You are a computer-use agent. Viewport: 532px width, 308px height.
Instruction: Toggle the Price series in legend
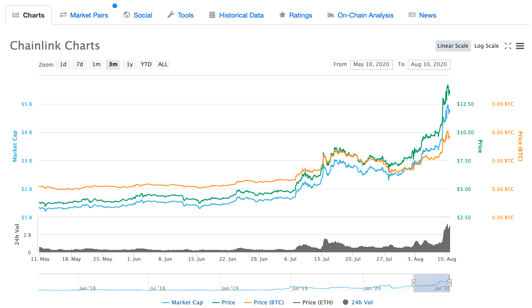[224, 302]
